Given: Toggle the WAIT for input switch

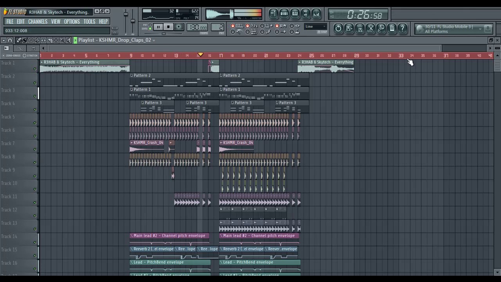Looking at the screenshot, I should (248, 32).
